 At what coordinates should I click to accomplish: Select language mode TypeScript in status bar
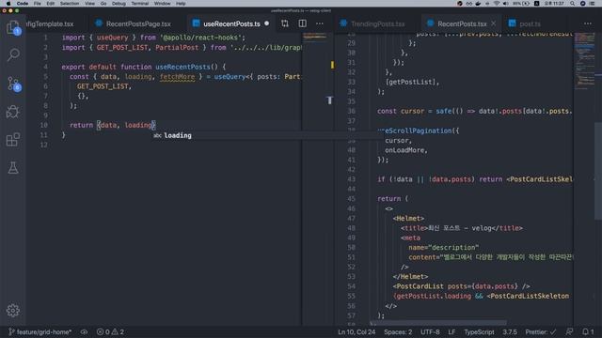point(479,331)
